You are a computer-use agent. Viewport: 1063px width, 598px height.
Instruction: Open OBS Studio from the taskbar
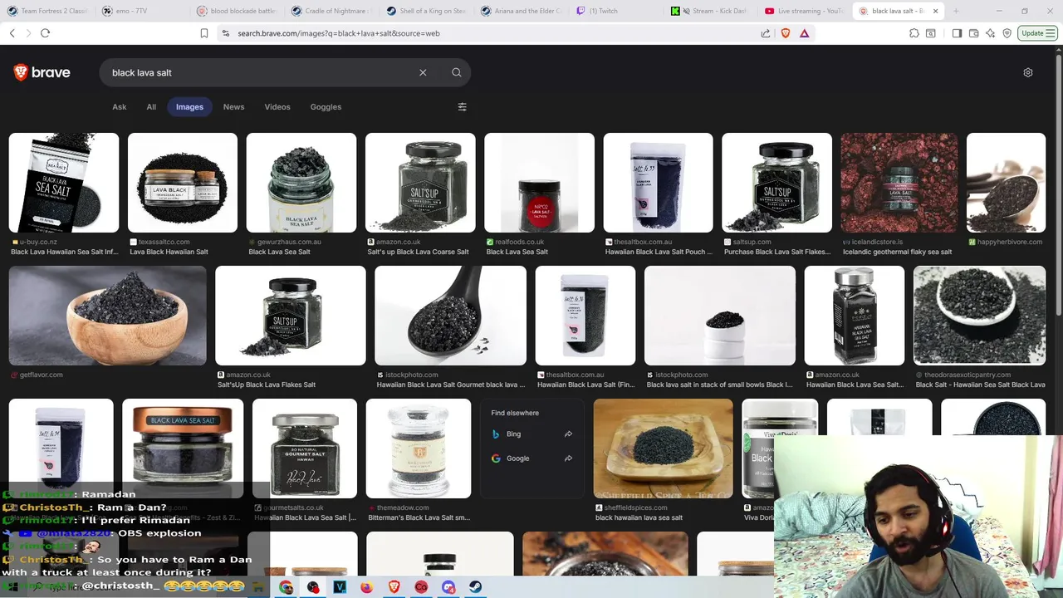[x=313, y=587]
